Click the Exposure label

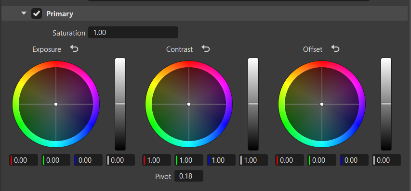47,49
